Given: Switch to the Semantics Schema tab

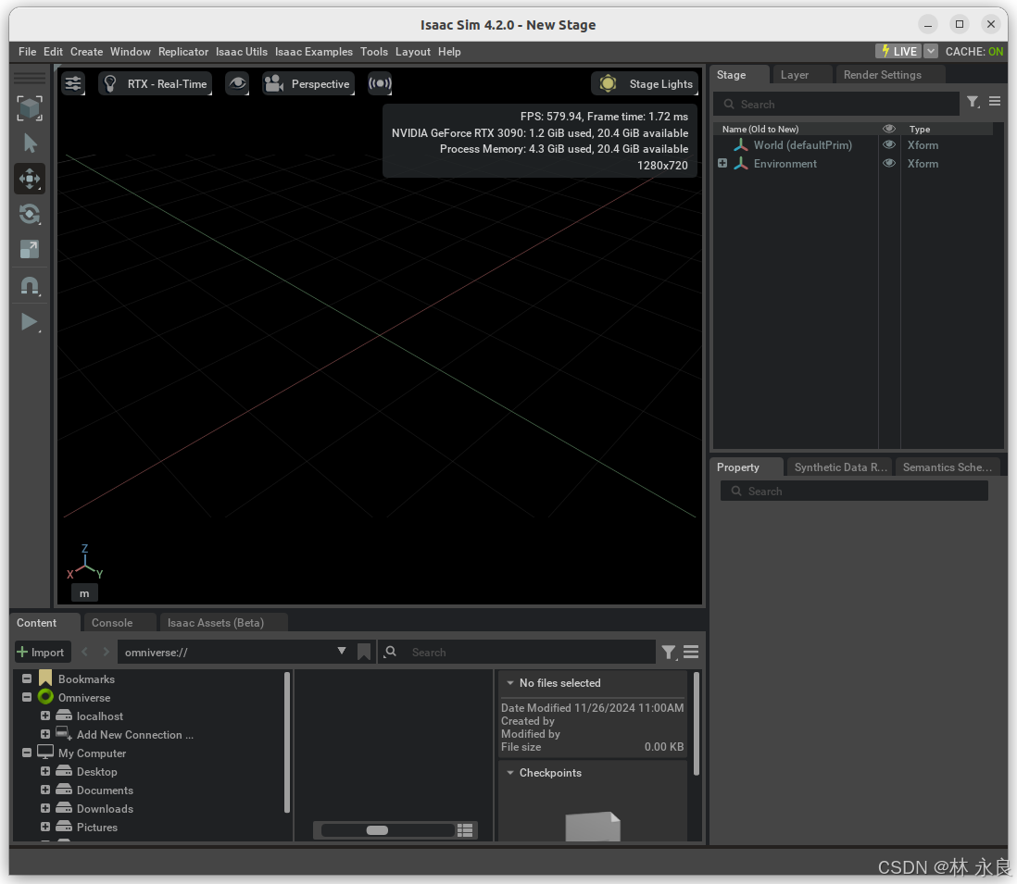Looking at the screenshot, I should point(947,467).
